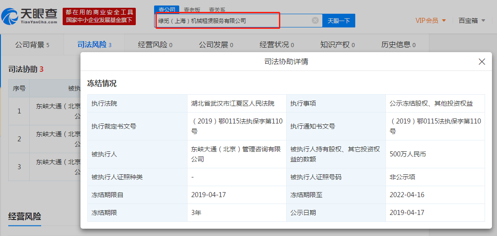497x236 pixels.
Task: Open the 历史信息 tab
Action: pyautogui.click(x=398, y=45)
